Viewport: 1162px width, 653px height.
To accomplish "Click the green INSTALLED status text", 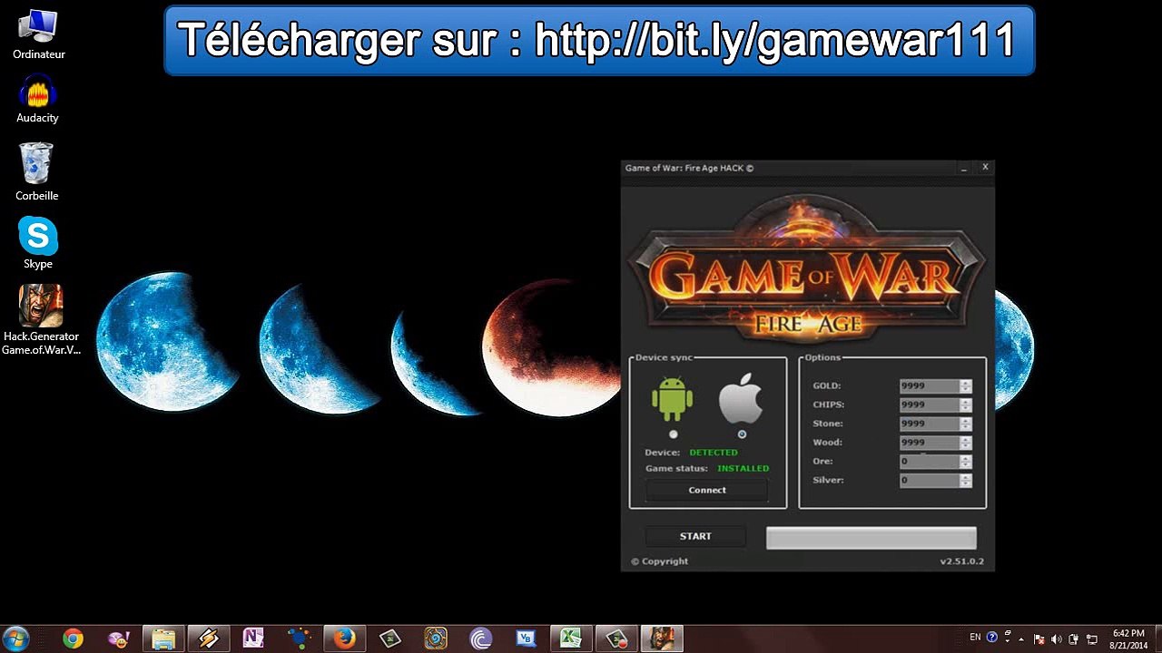I will [x=743, y=469].
